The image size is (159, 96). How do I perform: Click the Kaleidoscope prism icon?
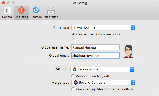tap(74, 69)
